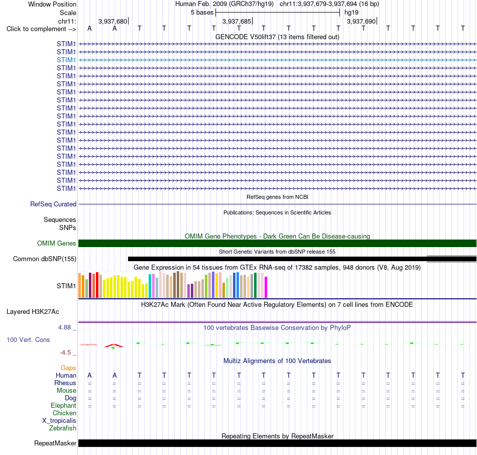Click the 3,937,680 ruler coordinate
477x455 pixels.
[x=112, y=21]
